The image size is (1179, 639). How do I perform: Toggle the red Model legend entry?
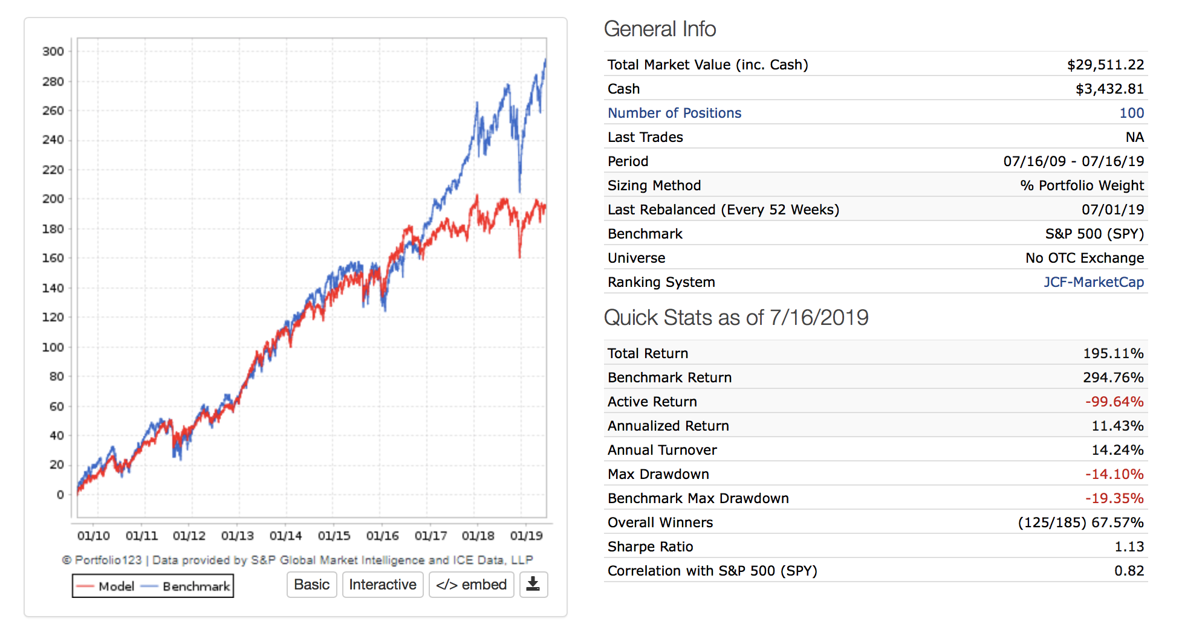click(106, 586)
